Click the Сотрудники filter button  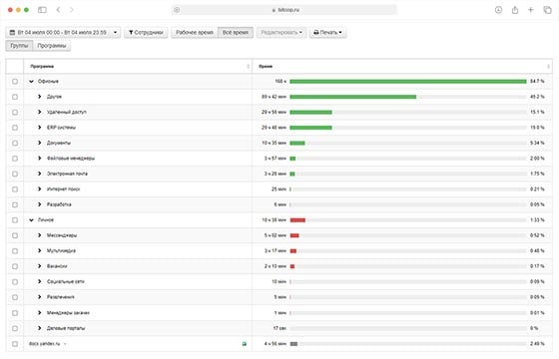(x=146, y=32)
